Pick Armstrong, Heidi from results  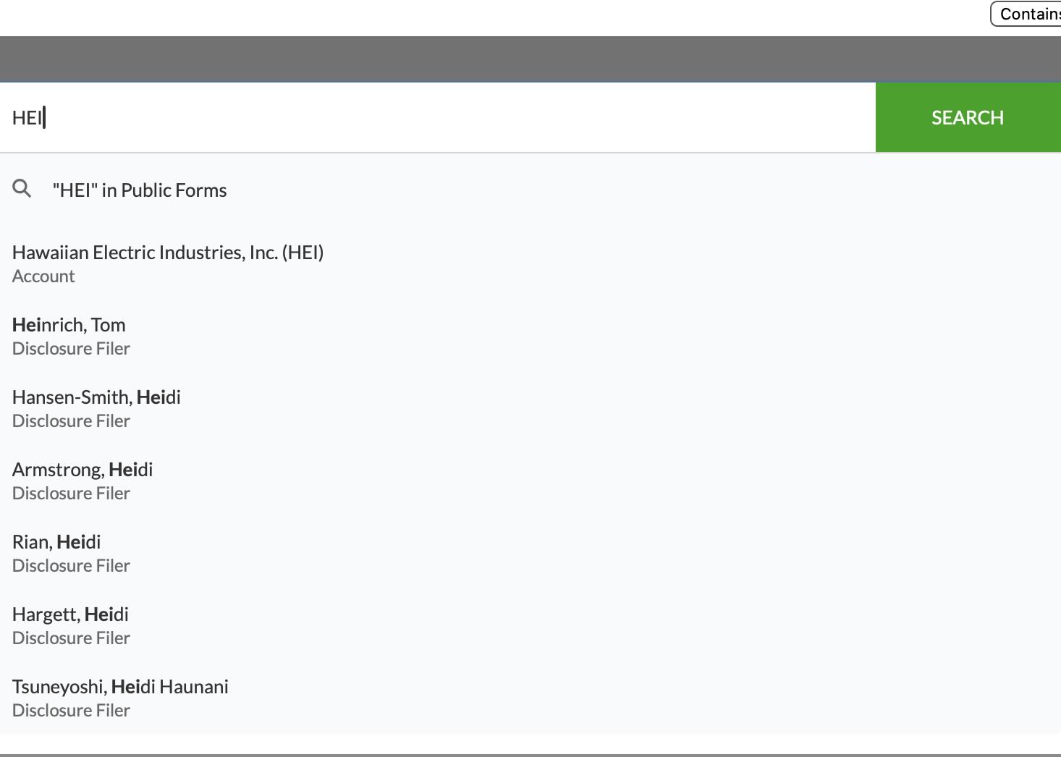coord(83,470)
